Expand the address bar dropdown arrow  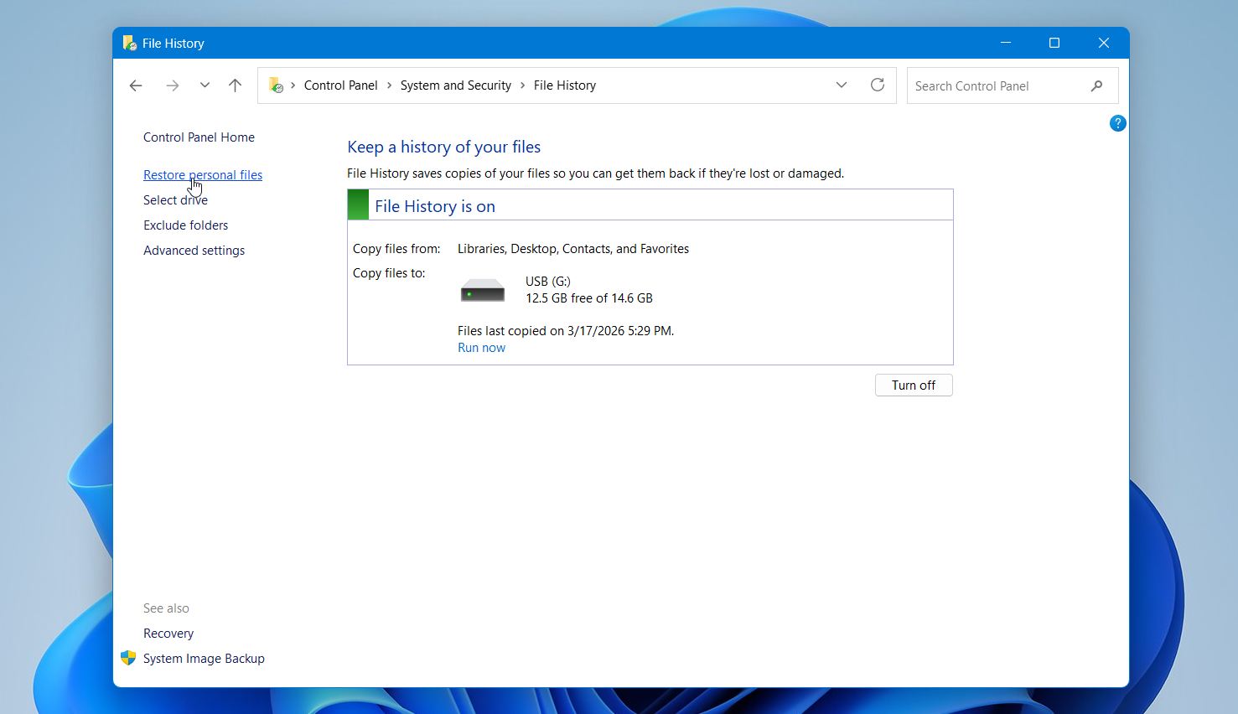click(842, 85)
